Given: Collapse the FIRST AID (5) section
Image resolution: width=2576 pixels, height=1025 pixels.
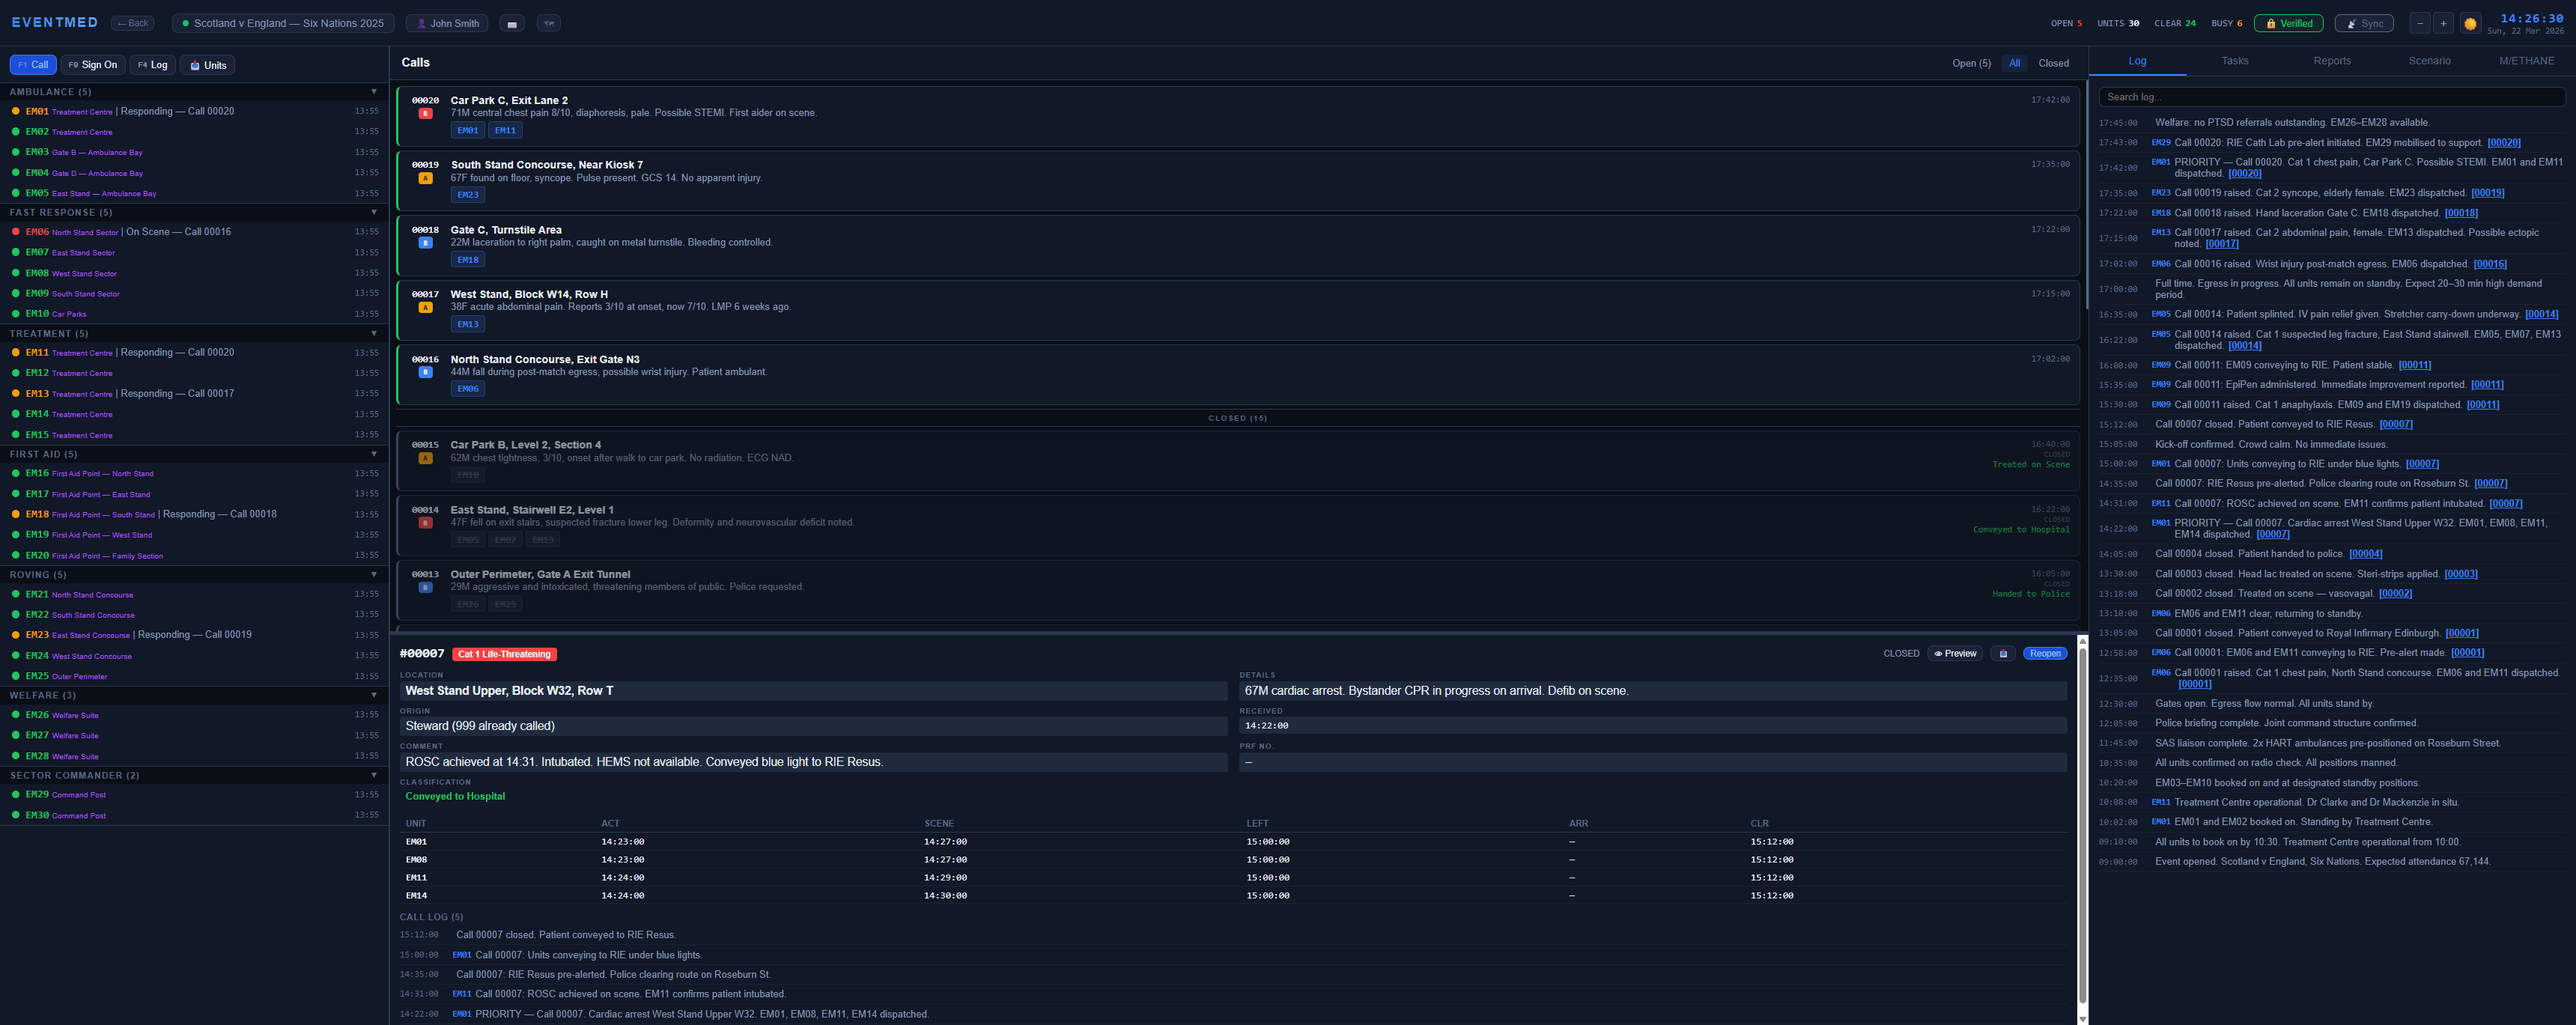Looking at the screenshot, I should (374, 453).
